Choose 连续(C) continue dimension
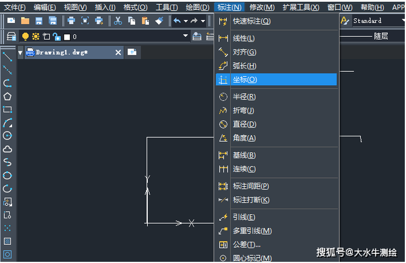 click(x=276, y=169)
